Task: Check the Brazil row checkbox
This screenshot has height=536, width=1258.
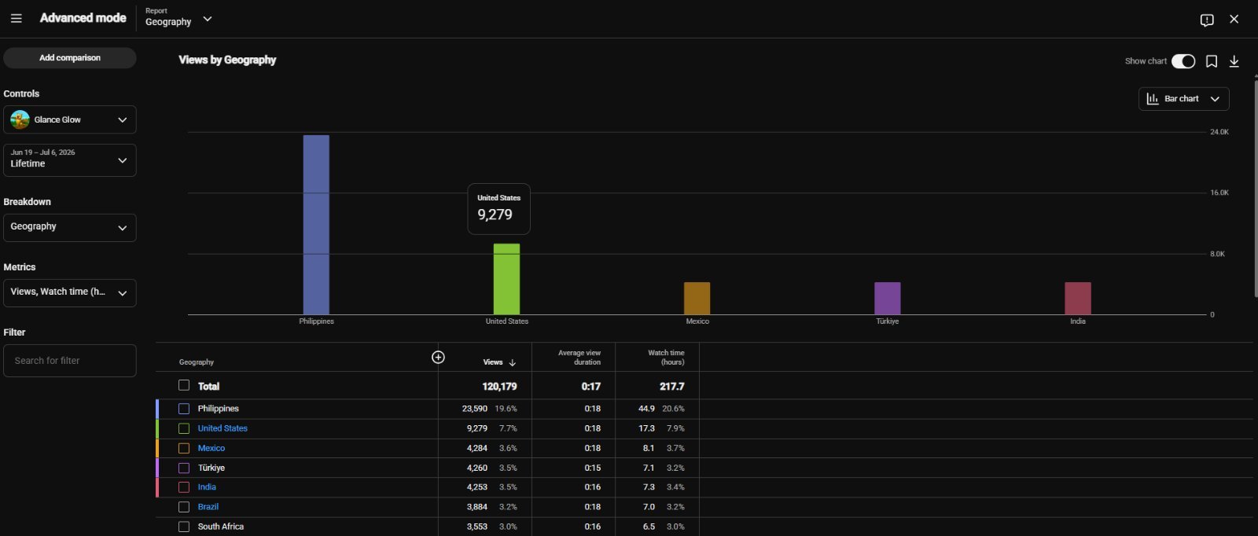Action: [x=184, y=507]
